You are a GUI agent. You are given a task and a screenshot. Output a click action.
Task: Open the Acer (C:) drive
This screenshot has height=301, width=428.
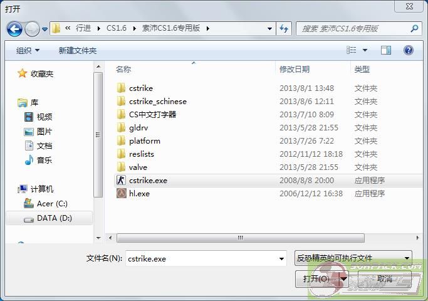(51, 204)
